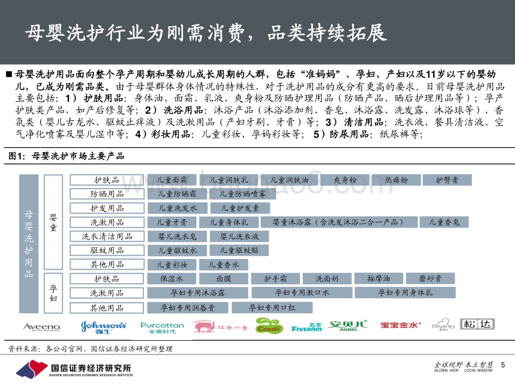Viewport: 515px width, 386px height.
Task: Click the 孕妇专用漱口水 product box
Action: pos(302,293)
